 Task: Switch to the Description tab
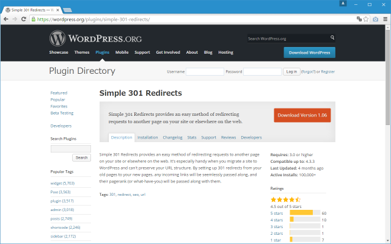coord(122,137)
